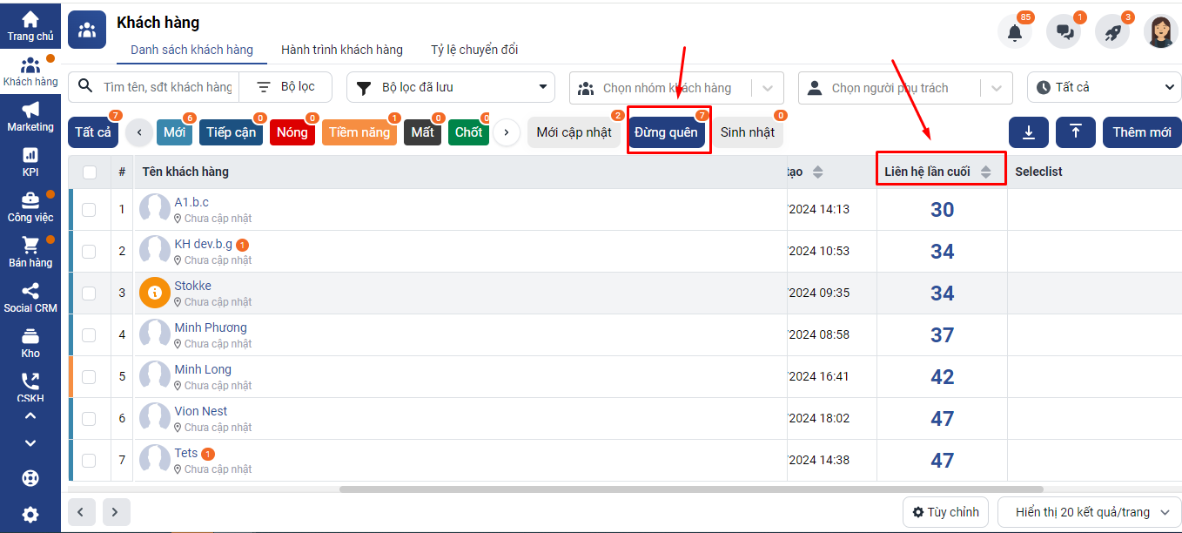Open the Stokke customer profile link
The image size is (1182, 533).
(x=192, y=285)
